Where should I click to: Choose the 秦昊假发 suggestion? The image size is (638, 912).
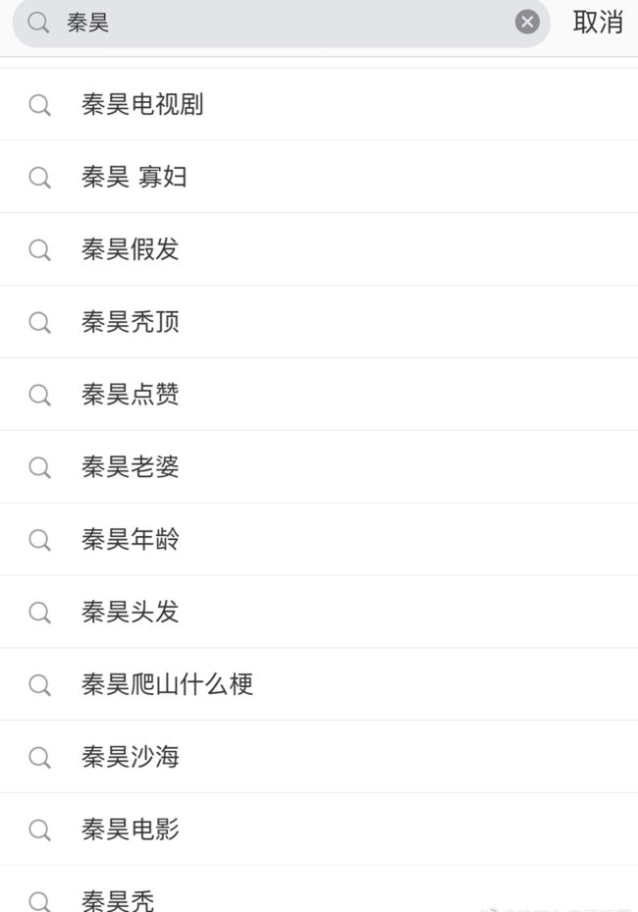319,249
